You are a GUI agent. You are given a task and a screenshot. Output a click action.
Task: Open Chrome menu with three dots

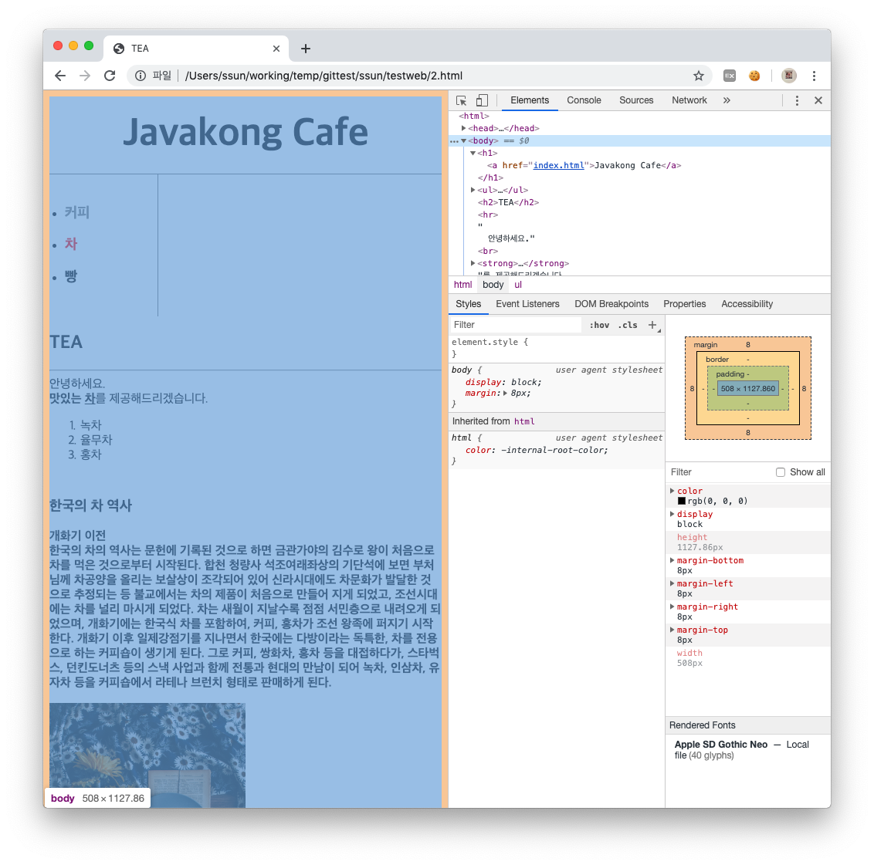(815, 76)
